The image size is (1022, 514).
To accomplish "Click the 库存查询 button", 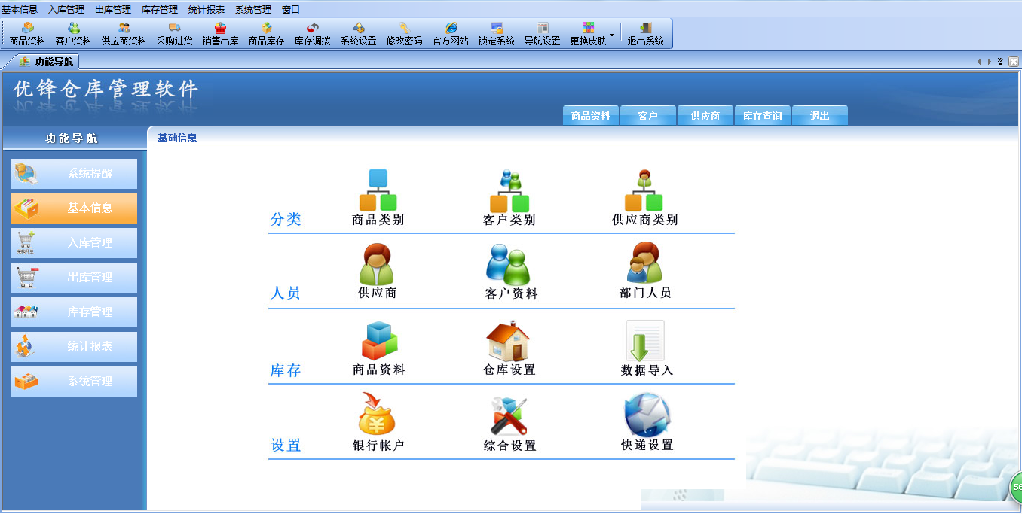I will pos(762,114).
